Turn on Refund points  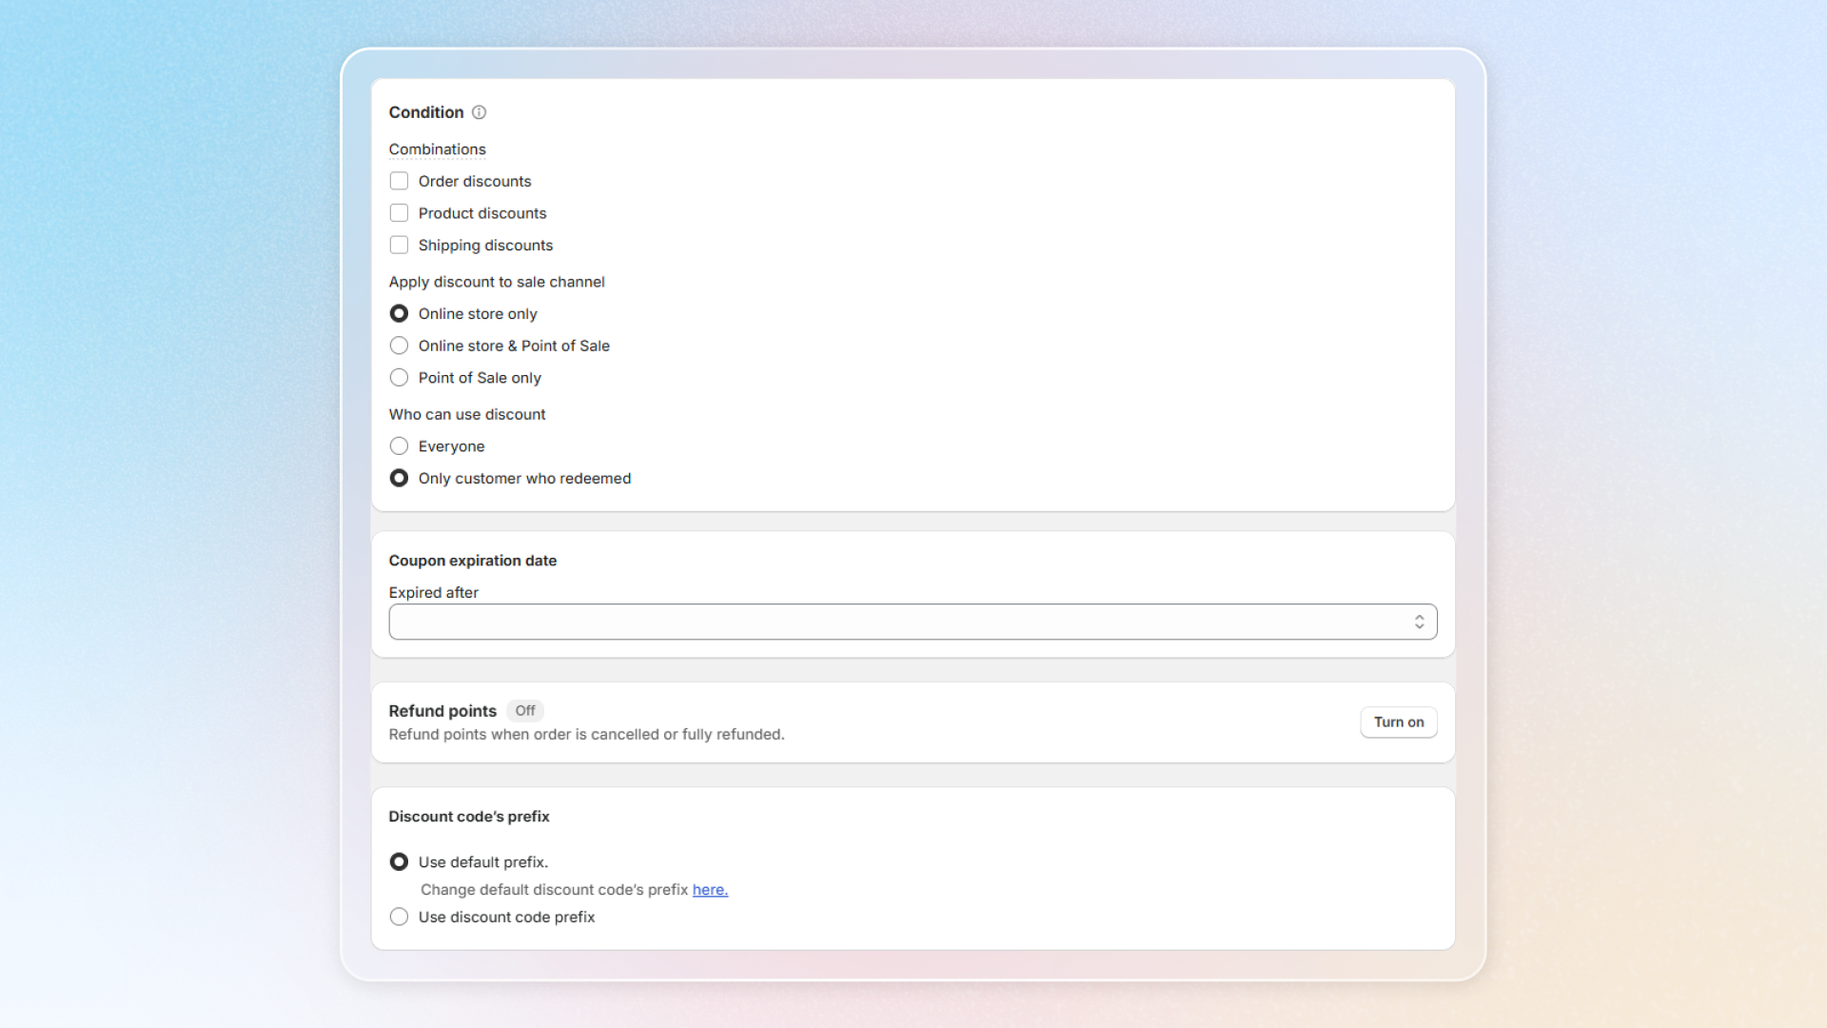click(x=1398, y=722)
